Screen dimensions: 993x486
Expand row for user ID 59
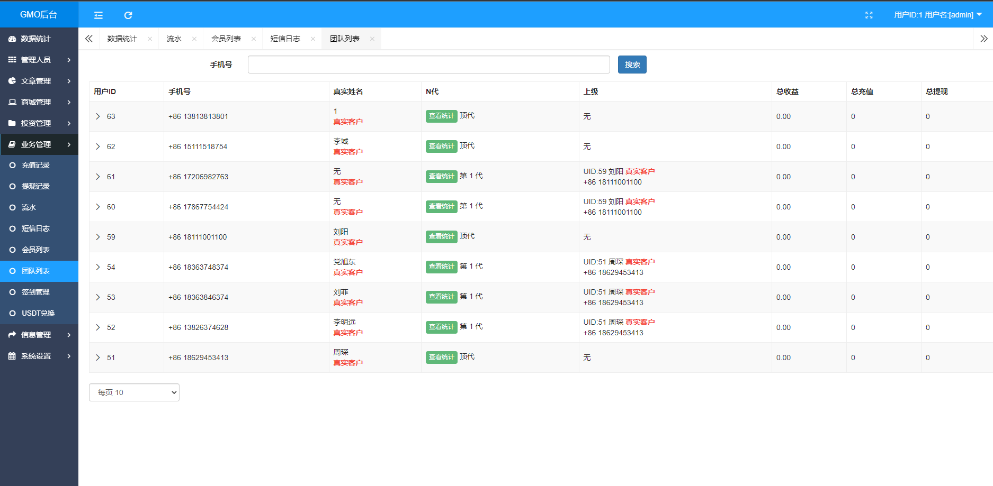pyautogui.click(x=98, y=237)
